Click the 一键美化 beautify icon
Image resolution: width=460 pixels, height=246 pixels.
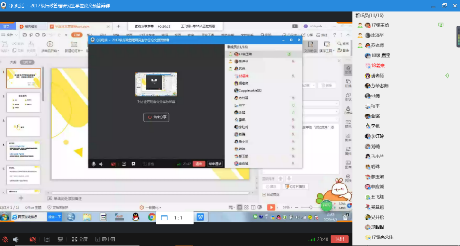point(142,207)
